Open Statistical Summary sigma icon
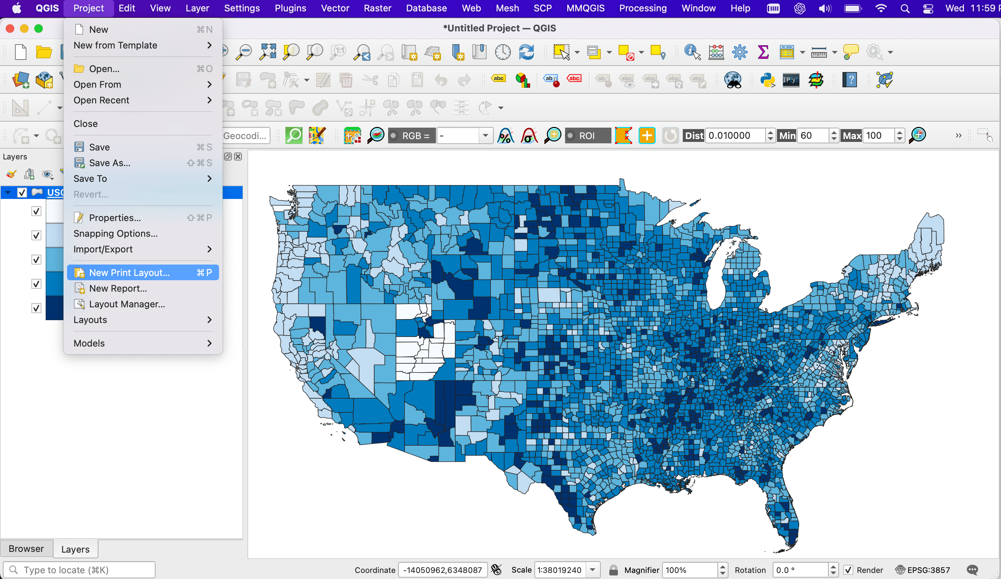The width and height of the screenshot is (1001, 579). [763, 52]
